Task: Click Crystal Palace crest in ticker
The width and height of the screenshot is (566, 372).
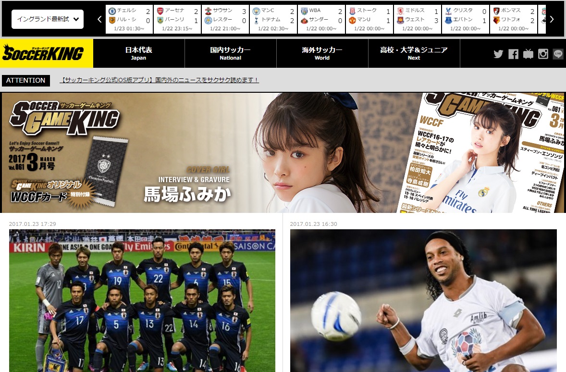Action: point(448,11)
